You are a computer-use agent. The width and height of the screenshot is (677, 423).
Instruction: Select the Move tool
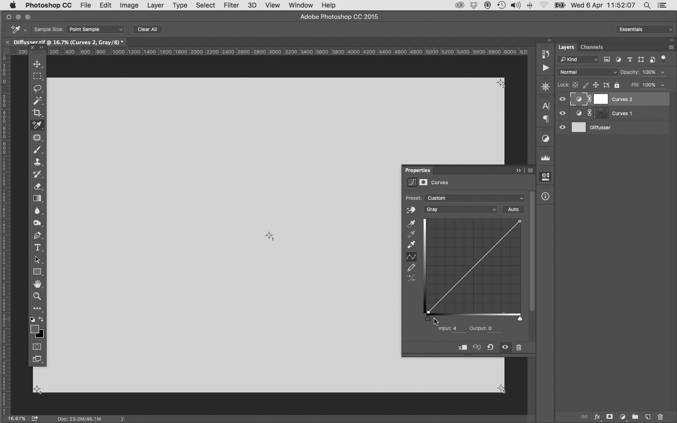(x=37, y=64)
